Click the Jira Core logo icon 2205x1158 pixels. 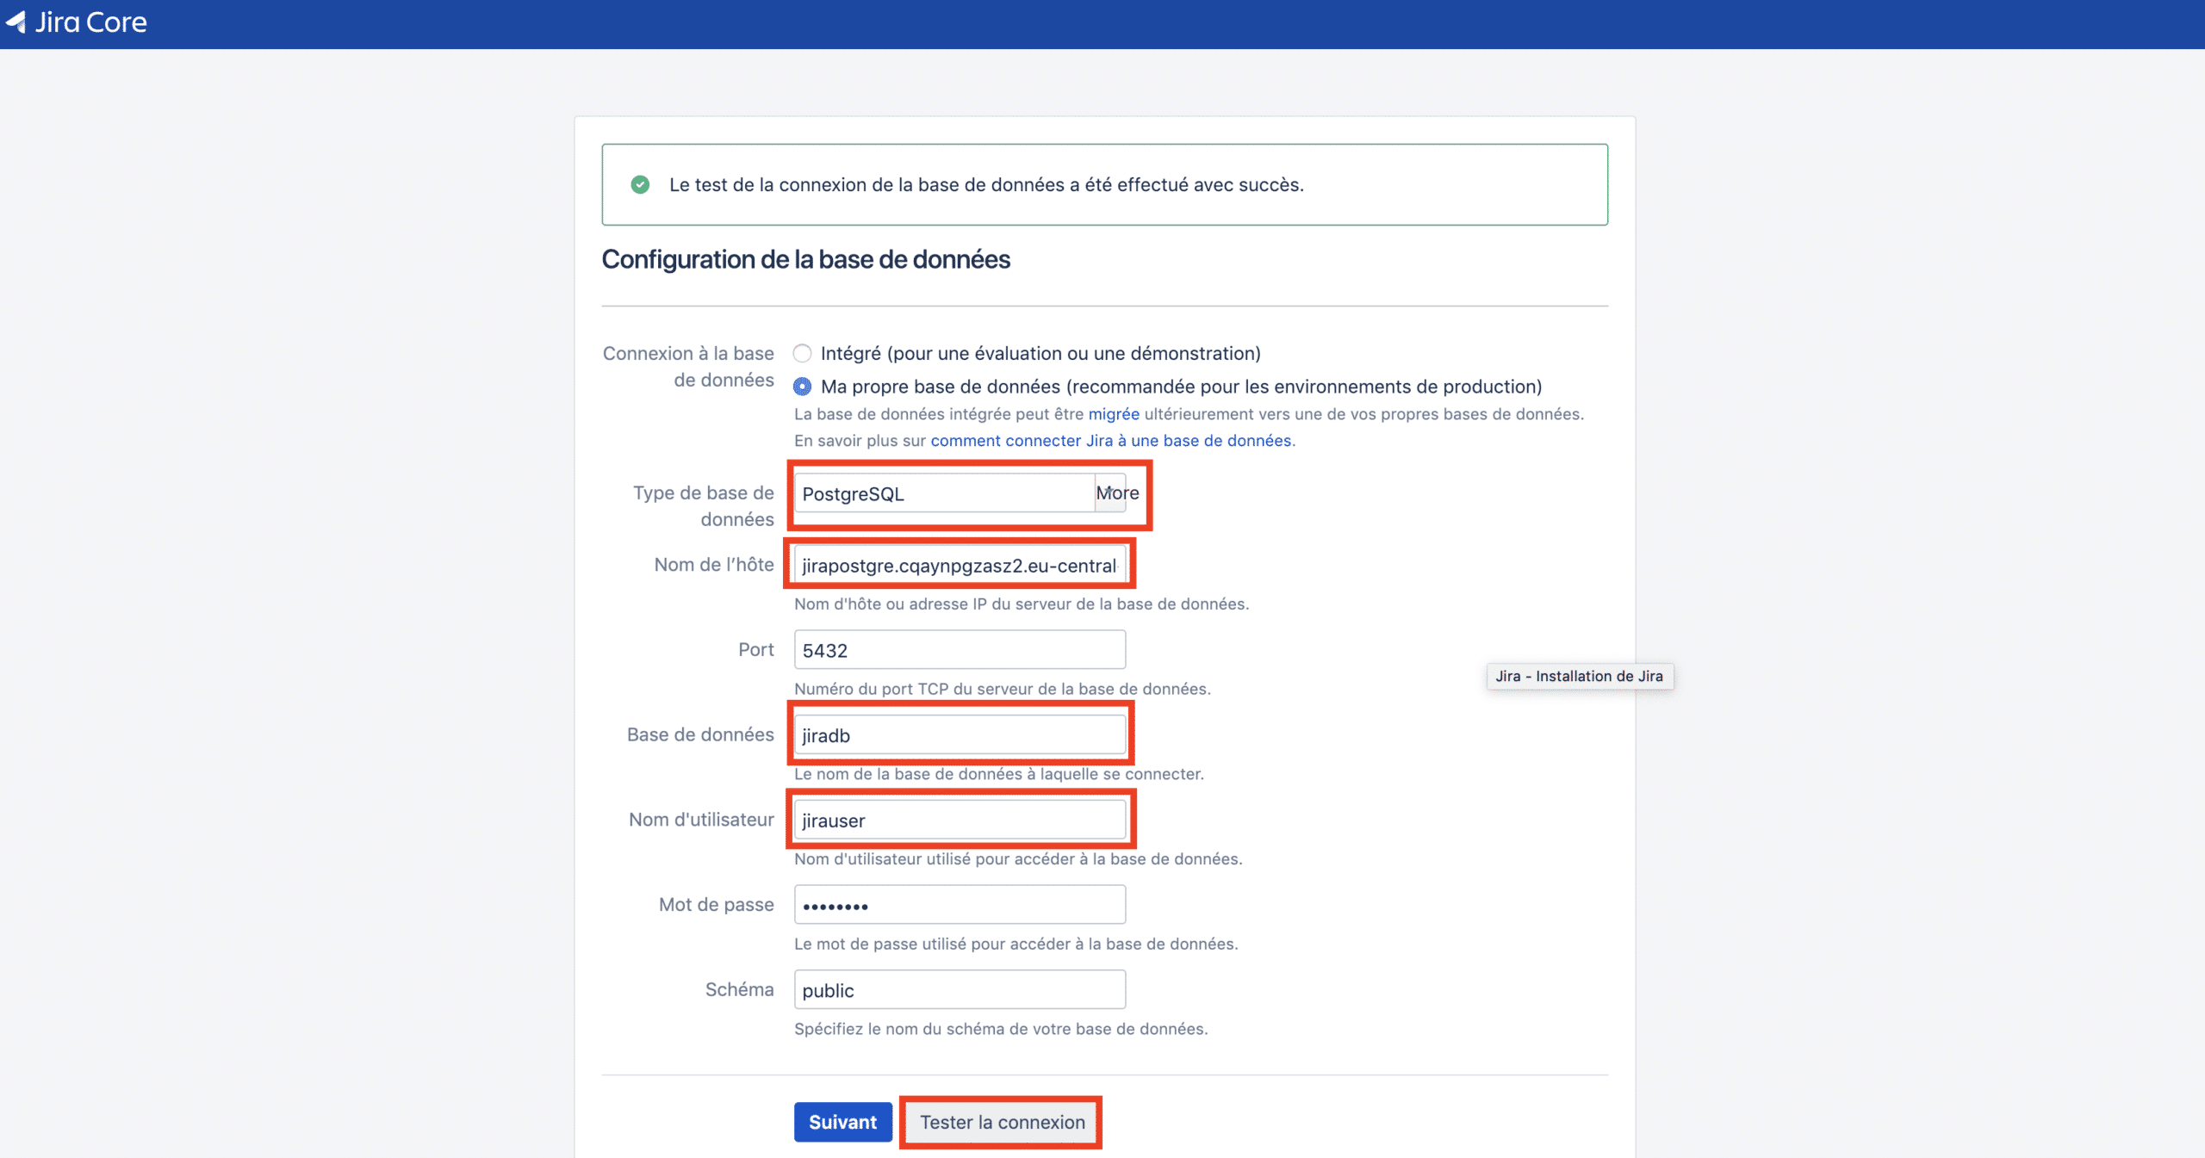tap(16, 22)
